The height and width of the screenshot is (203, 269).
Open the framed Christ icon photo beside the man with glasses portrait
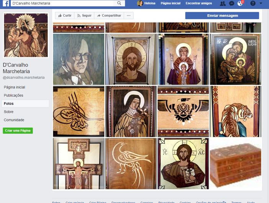pyautogui.click(x=131, y=59)
